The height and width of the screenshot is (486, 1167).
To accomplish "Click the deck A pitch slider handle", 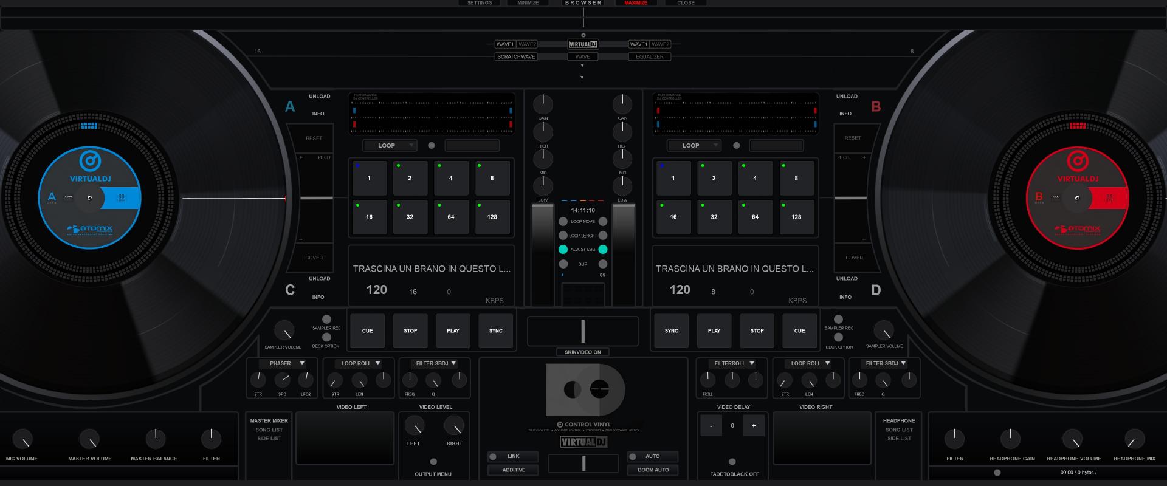I will (x=316, y=198).
